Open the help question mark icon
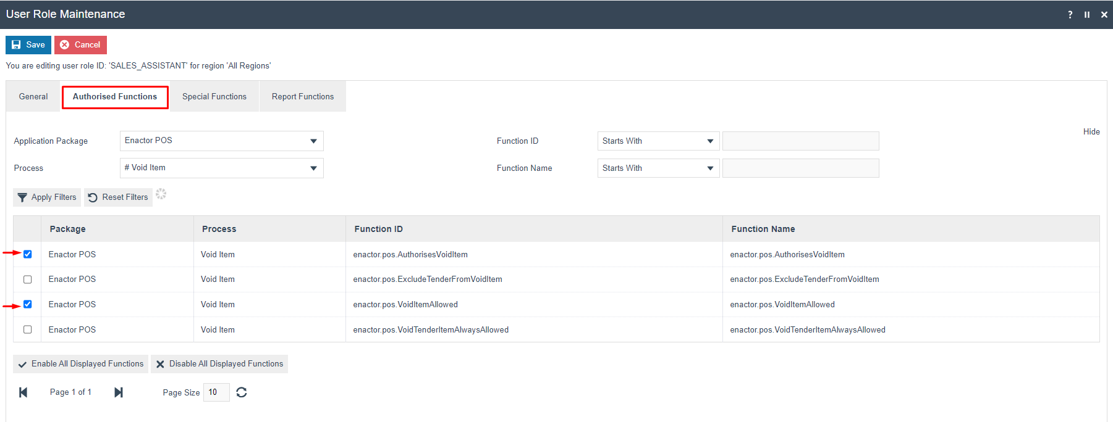This screenshot has width=1113, height=422. click(x=1070, y=15)
